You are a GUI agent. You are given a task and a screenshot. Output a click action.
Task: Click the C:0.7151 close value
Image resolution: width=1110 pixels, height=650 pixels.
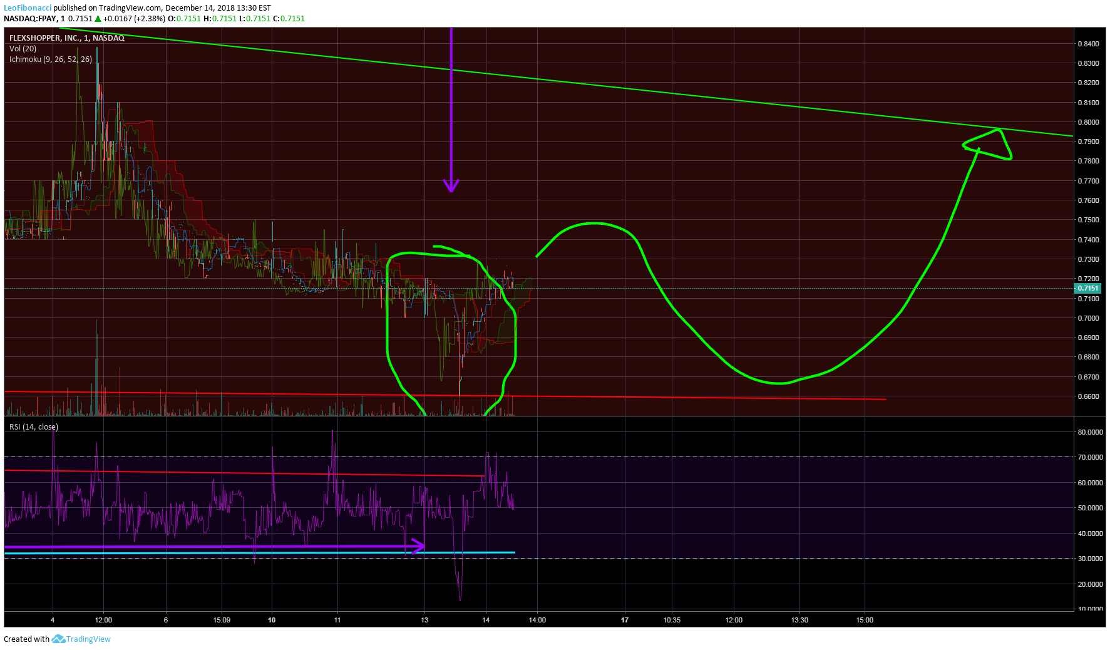[289, 19]
